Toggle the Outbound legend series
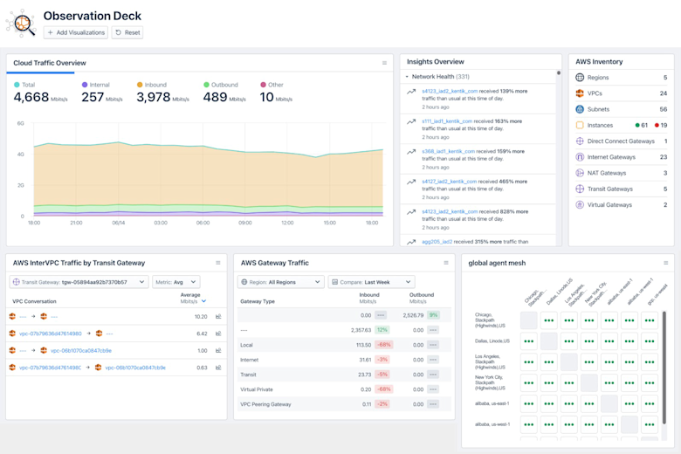Image resolution: width=681 pixels, height=454 pixels. (x=221, y=85)
